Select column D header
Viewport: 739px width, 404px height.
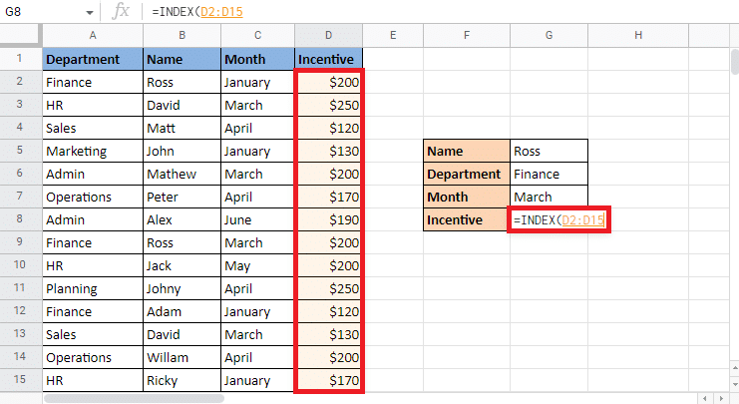[x=329, y=36]
